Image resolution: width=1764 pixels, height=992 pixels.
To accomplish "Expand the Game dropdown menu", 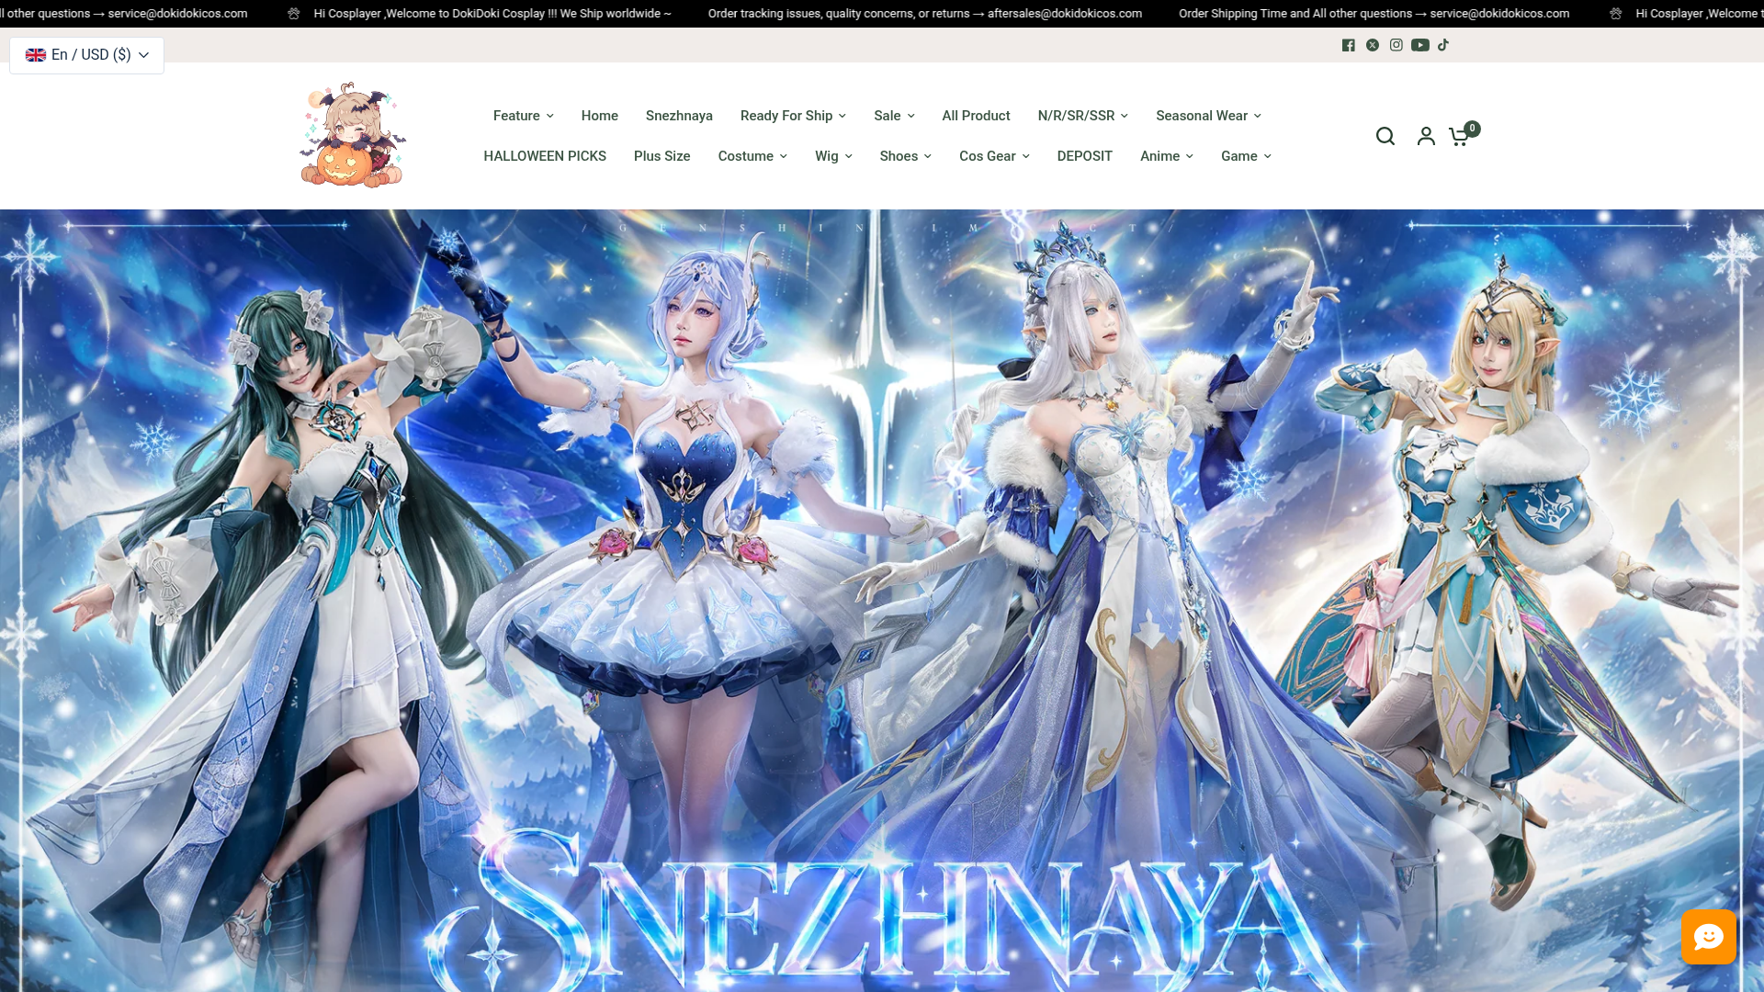I will click(x=1246, y=156).
